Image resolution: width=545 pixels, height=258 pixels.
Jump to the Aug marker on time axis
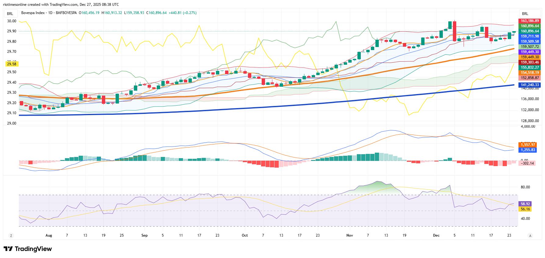coord(49,235)
